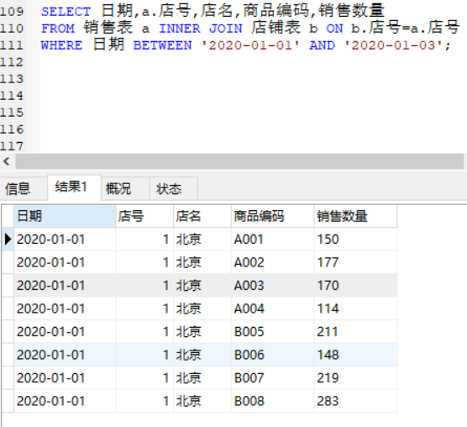Click the sales quantity cell 150

(355, 240)
